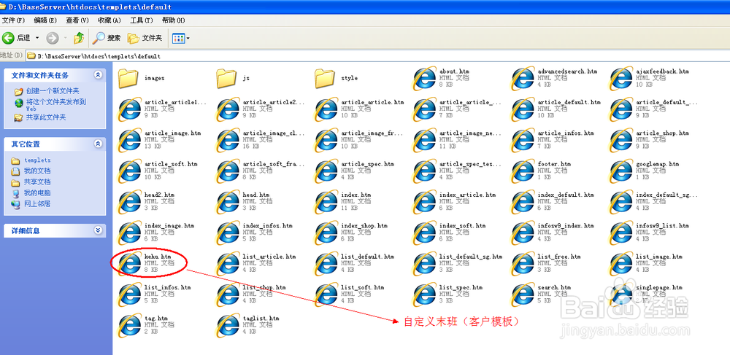Select the footer.htm file icon
Image resolution: width=730 pixels, height=355 pixels.
point(523,171)
